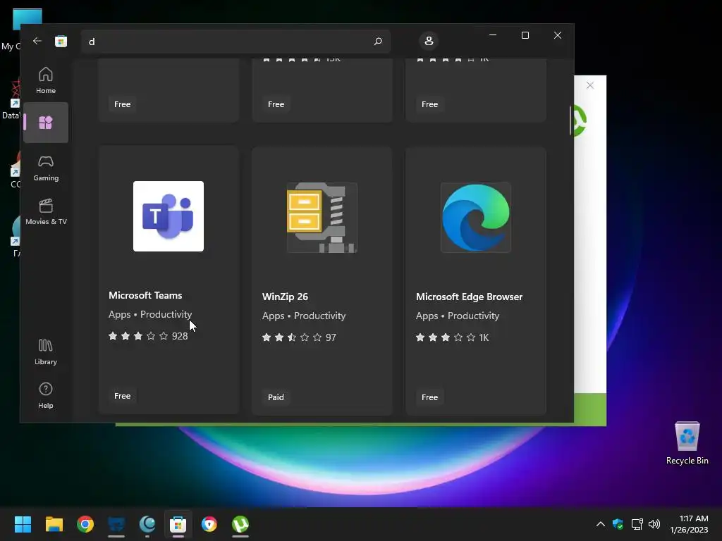The width and height of the screenshot is (722, 541).
Task: Open Help in the sidebar
Action: click(x=46, y=396)
